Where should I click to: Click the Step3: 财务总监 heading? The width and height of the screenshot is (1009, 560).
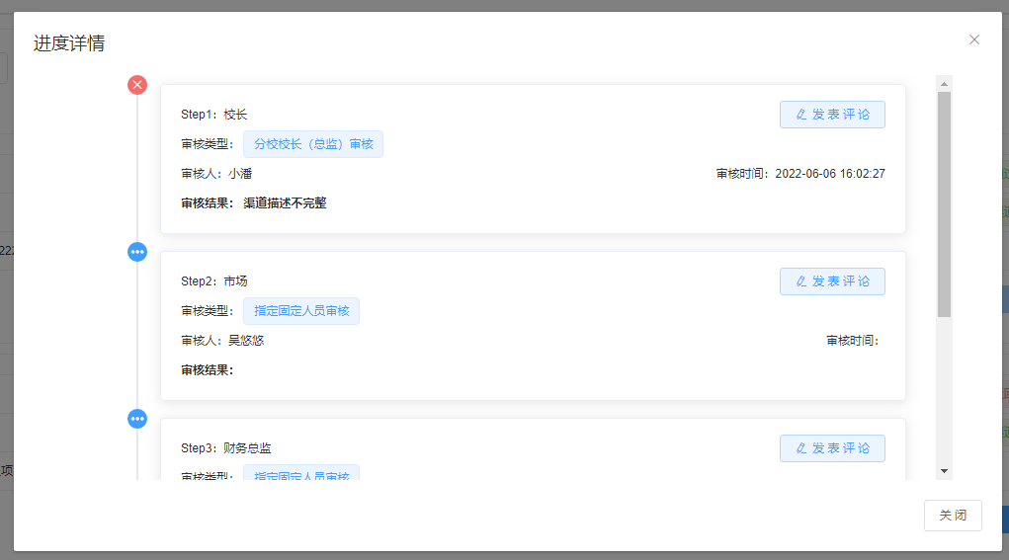point(226,448)
